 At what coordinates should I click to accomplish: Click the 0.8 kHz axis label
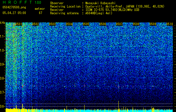point(3,78)
